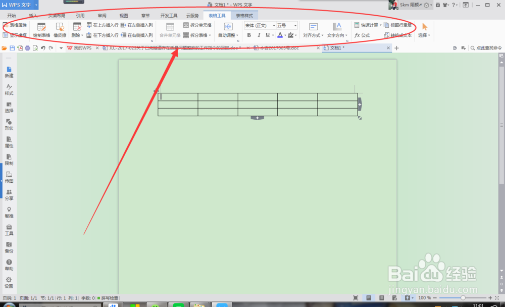This screenshot has width=505, height=307.
Task: Toggle underline formatting
Action: tap(267, 35)
